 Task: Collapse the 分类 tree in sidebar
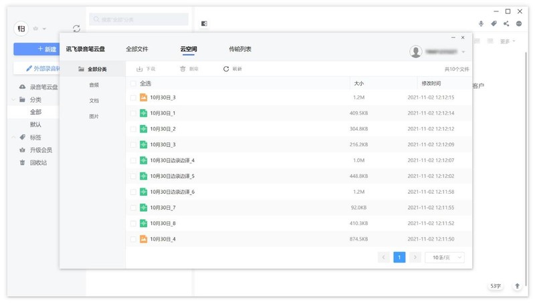13,100
